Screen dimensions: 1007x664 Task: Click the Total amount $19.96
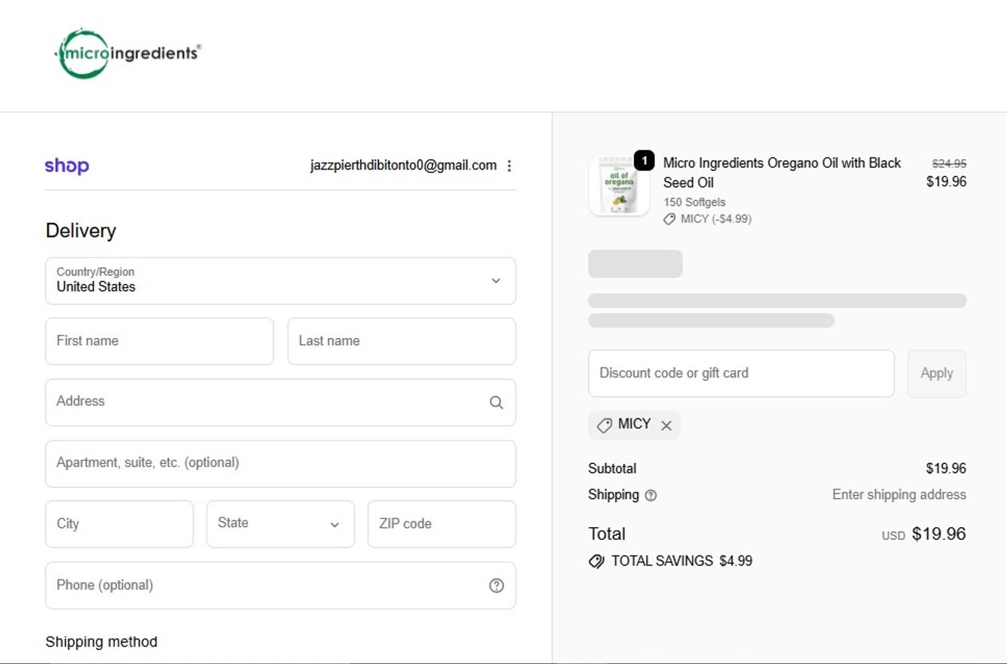(x=939, y=534)
